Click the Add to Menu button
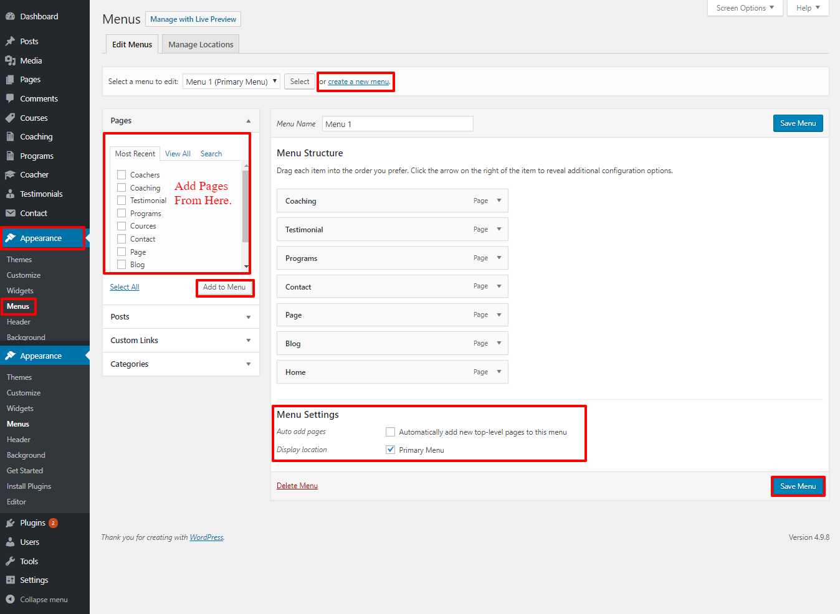 (224, 287)
